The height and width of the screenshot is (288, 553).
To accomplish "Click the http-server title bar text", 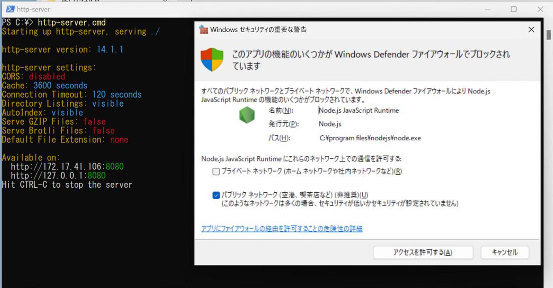I will click(33, 9).
